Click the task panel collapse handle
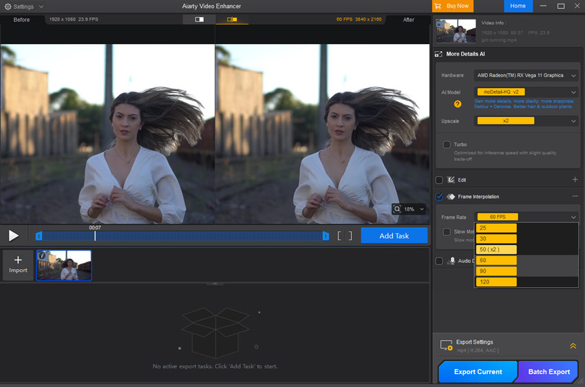Screen dimensions: 585x387 215,284
